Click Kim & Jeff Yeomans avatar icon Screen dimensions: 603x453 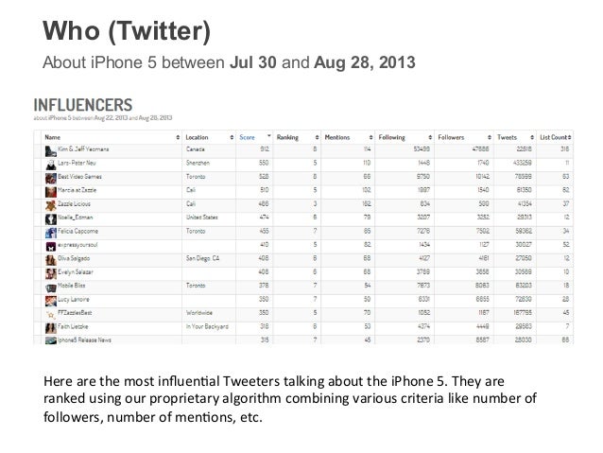[51, 151]
